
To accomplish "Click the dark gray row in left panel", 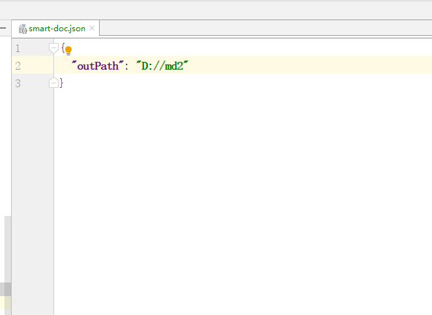I will click(x=5, y=289).
